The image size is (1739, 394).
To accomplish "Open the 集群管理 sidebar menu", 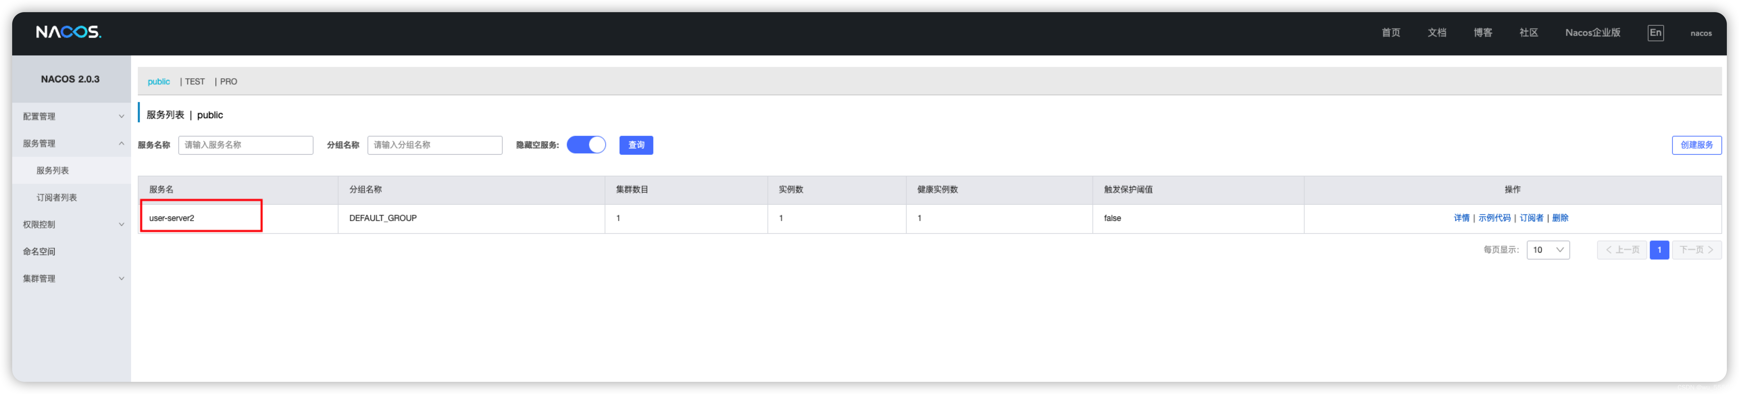I will pos(72,278).
